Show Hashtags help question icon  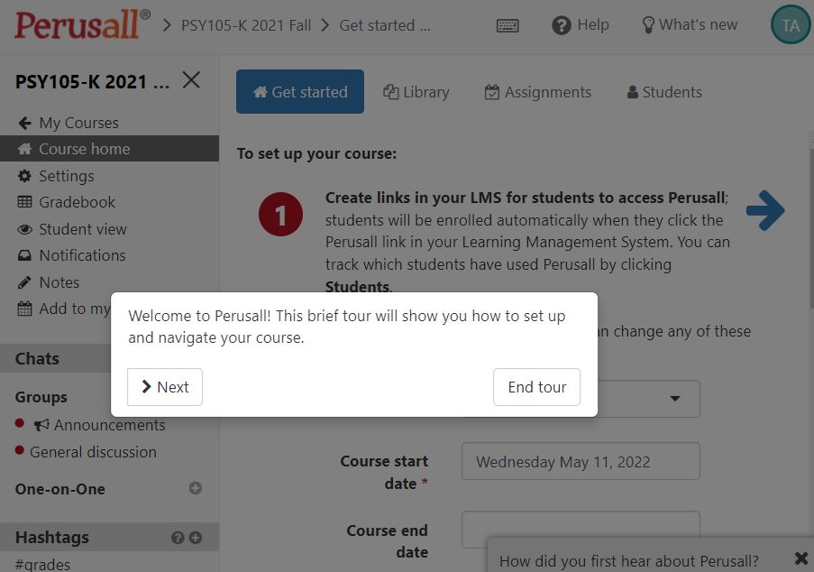pos(178,537)
